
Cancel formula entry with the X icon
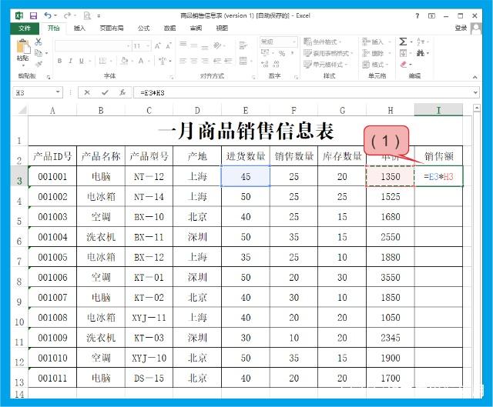[87, 92]
